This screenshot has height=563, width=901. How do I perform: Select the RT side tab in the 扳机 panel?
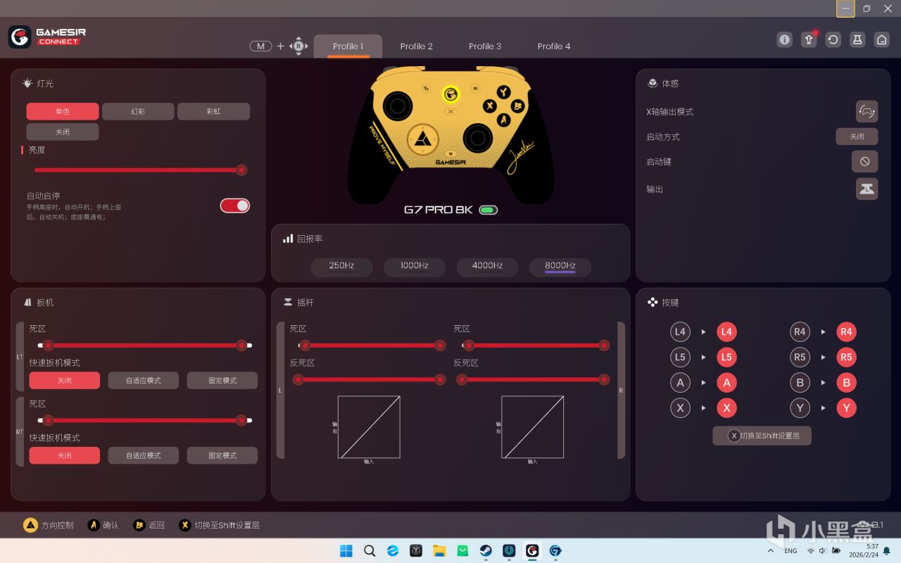tap(20, 431)
